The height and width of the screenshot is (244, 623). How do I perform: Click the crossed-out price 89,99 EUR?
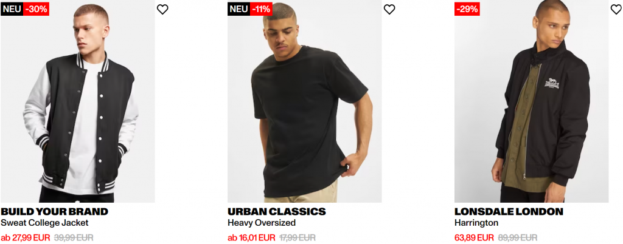[517, 238]
